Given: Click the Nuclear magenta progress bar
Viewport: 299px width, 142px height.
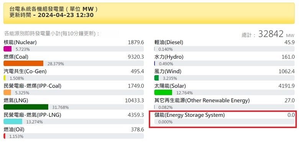Looking at the screenshot, I should click(x=8, y=49).
